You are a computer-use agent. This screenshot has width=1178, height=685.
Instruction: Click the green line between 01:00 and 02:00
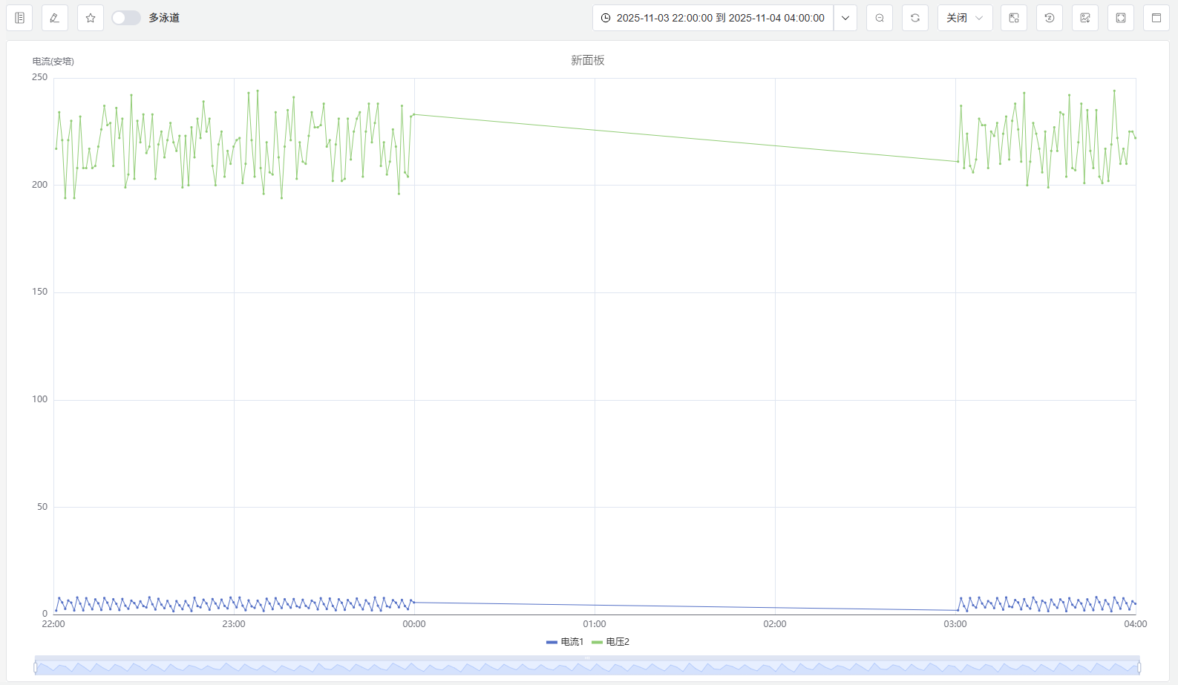[x=684, y=138]
